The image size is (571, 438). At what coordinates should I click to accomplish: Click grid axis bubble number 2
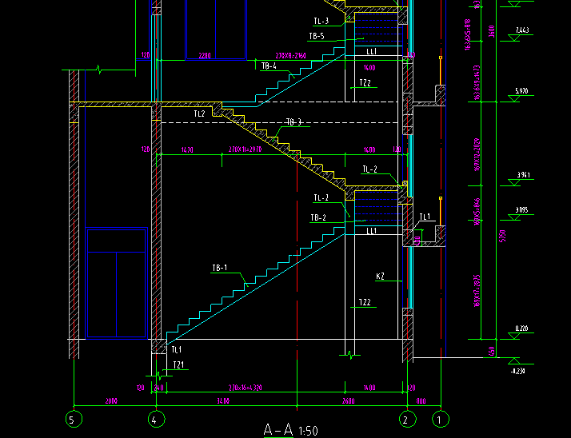click(x=408, y=418)
